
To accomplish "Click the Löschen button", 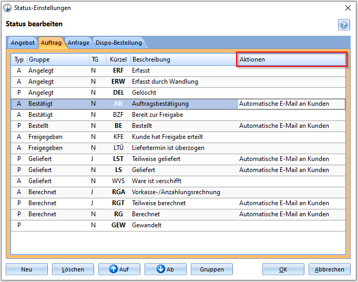I will tap(73, 269).
